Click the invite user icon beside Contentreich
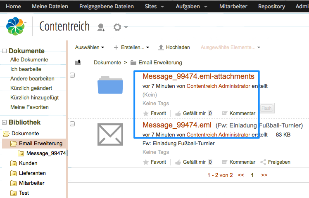309x198 pixels. click(x=101, y=27)
